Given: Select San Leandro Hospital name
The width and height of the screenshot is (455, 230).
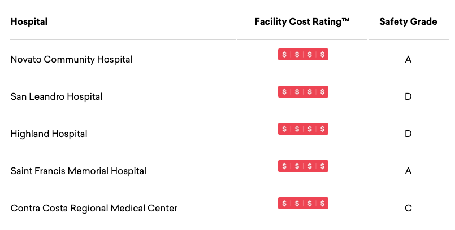Looking at the screenshot, I should (57, 96).
